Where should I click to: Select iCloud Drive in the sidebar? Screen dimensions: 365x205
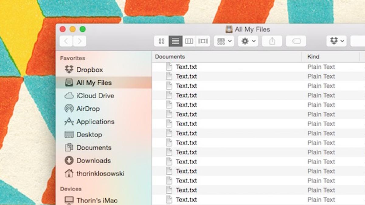pos(95,96)
